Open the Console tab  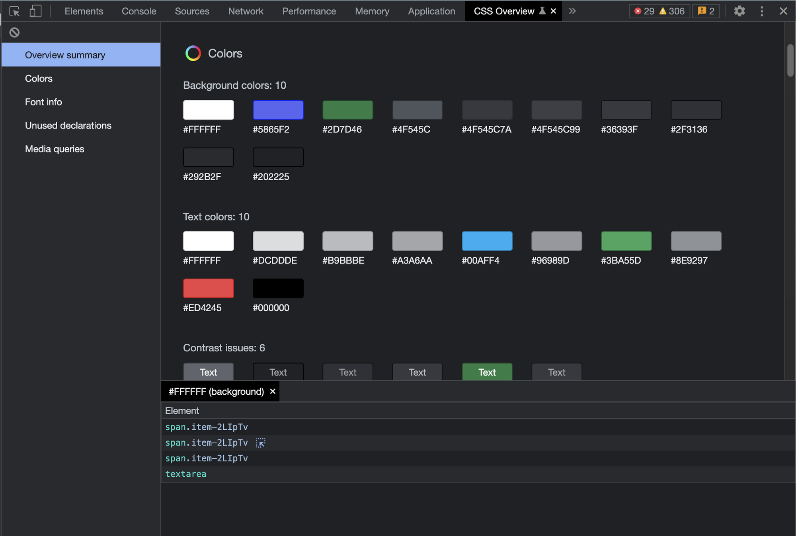(x=139, y=11)
